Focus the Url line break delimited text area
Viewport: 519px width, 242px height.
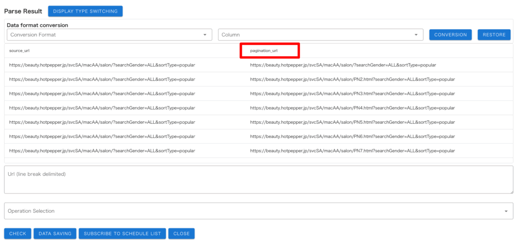point(258,179)
